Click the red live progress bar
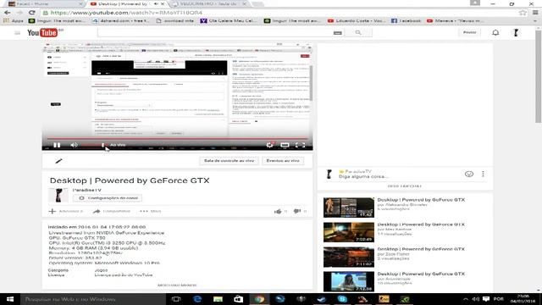This screenshot has width=542, height=305. [177, 138]
